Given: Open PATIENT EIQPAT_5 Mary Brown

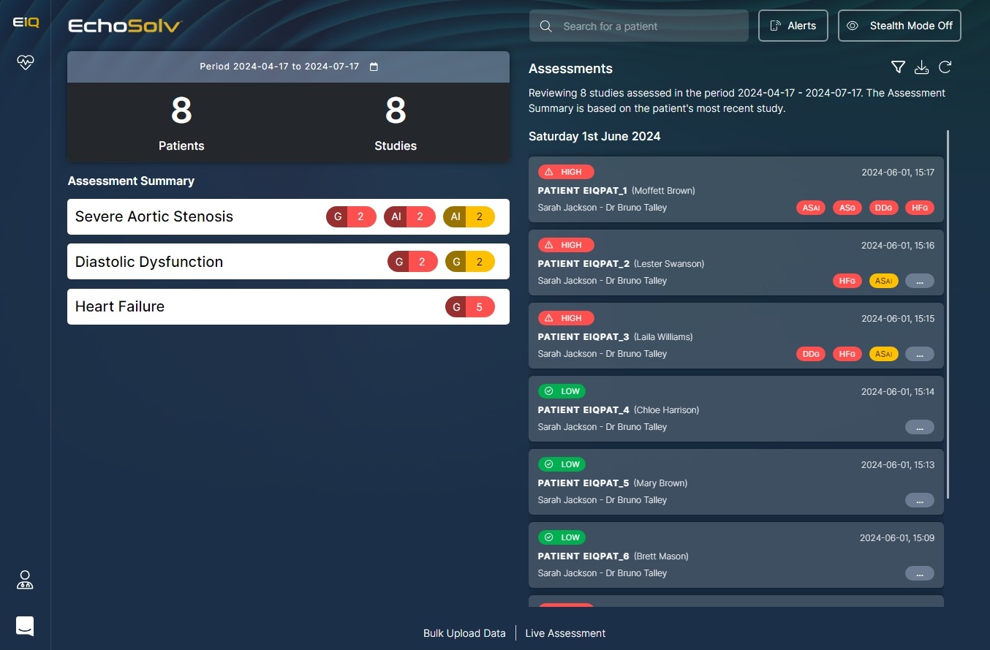Looking at the screenshot, I should pyautogui.click(x=736, y=482).
